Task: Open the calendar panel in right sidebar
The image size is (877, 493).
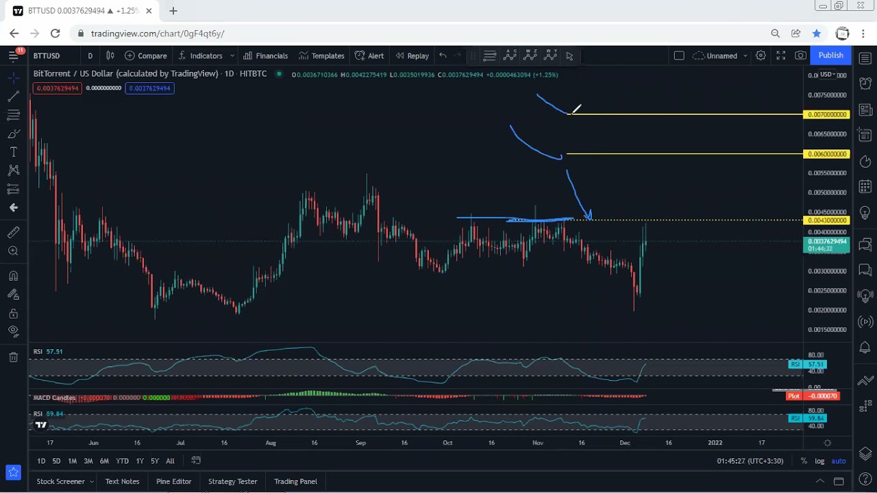Action: [865, 187]
